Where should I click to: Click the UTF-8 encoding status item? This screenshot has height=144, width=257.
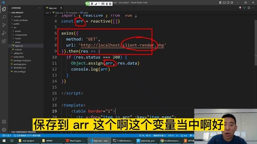point(171,136)
